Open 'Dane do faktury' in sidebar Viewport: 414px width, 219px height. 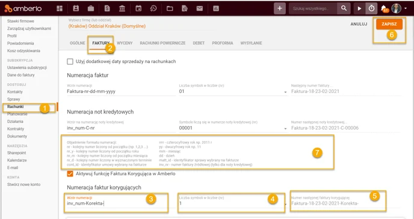coord(21,75)
